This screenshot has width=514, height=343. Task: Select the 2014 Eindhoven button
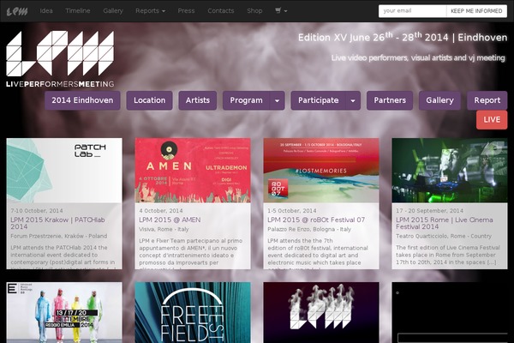82,100
